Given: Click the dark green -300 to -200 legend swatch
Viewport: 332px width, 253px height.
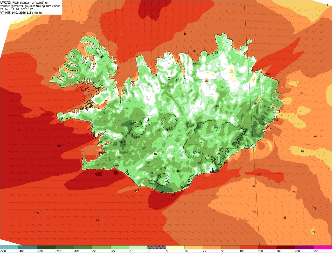Looking at the screenshot, I should coord(46,247).
